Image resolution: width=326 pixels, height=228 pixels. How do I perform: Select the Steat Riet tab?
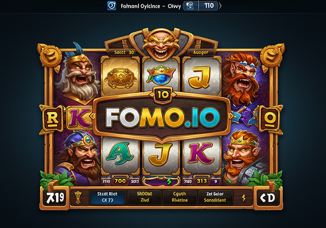click(108, 197)
